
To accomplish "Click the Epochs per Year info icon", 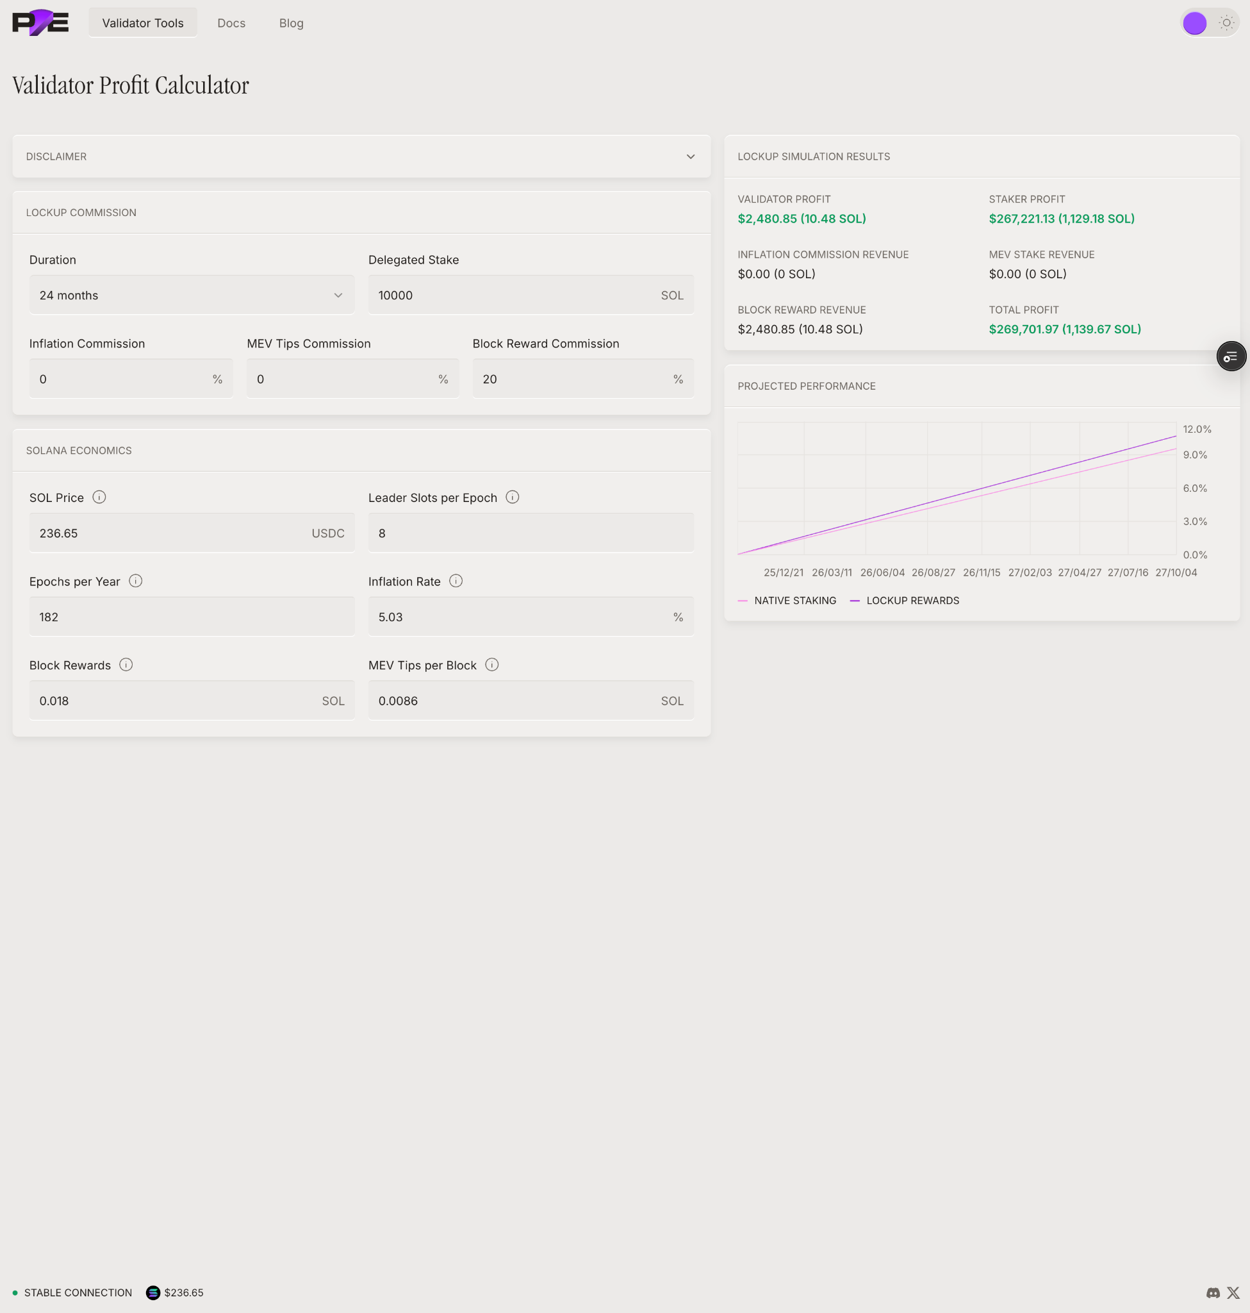I will 135,581.
